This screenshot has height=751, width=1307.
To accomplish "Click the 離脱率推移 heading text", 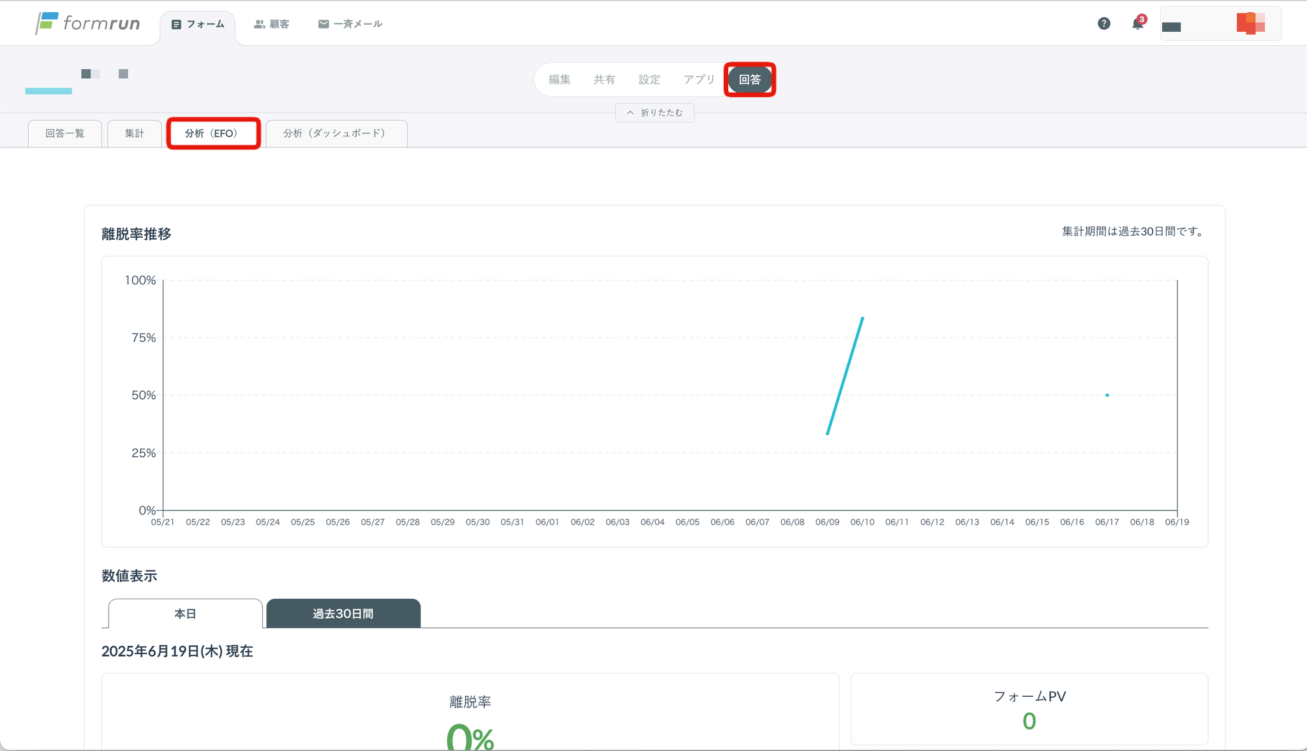I will click(x=137, y=234).
